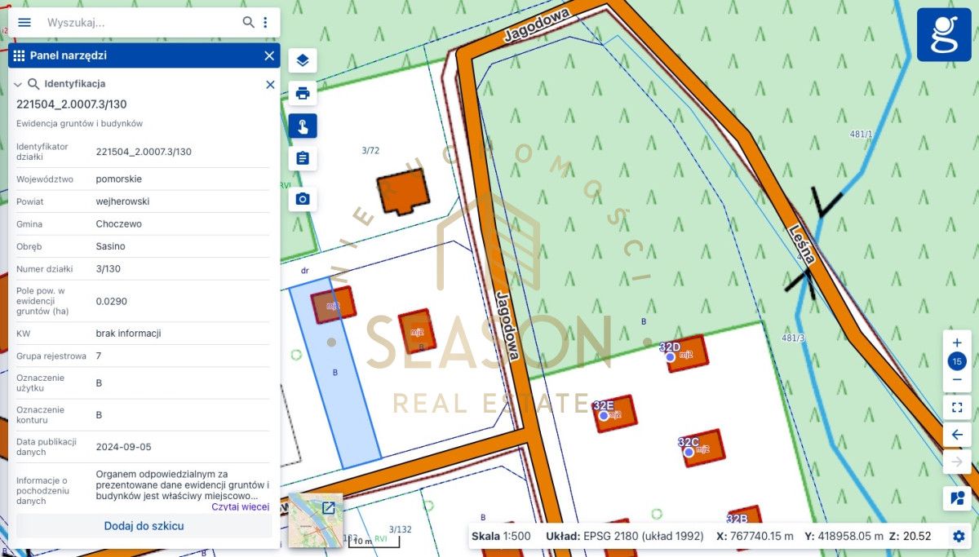Image resolution: width=979 pixels, height=557 pixels.
Task: Open the overview minimap thumbnail
Action: coord(316,520)
